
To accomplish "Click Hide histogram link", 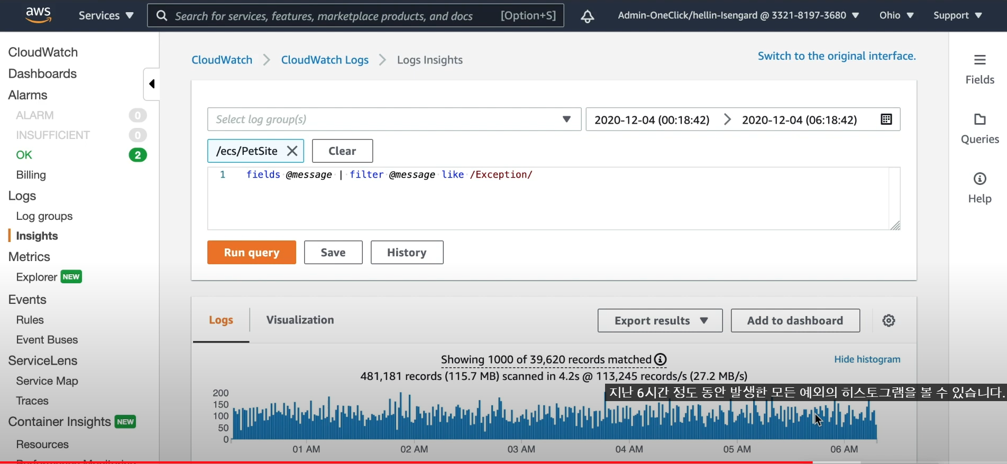I will click(867, 359).
